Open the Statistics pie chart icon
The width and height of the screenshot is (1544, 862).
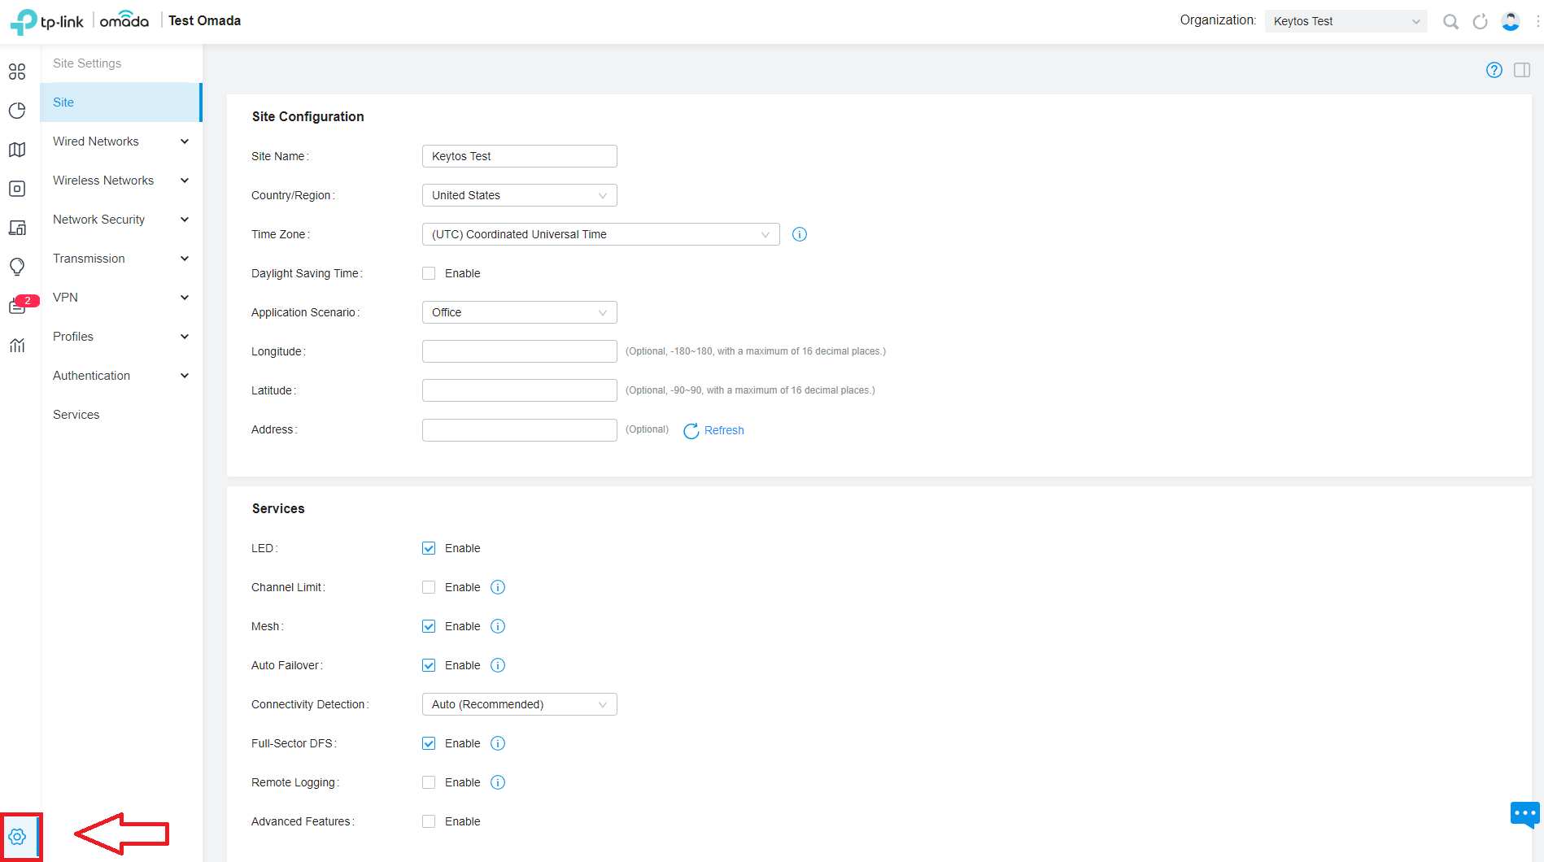click(x=17, y=111)
